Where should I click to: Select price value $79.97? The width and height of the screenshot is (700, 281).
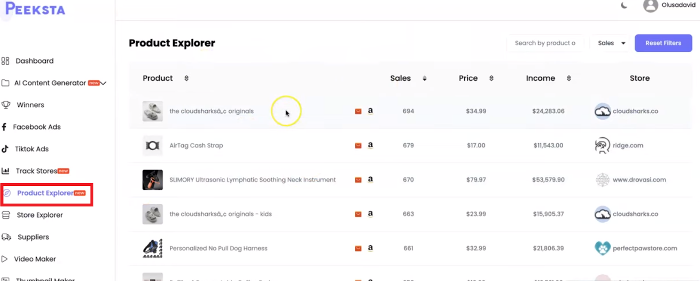coord(476,180)
